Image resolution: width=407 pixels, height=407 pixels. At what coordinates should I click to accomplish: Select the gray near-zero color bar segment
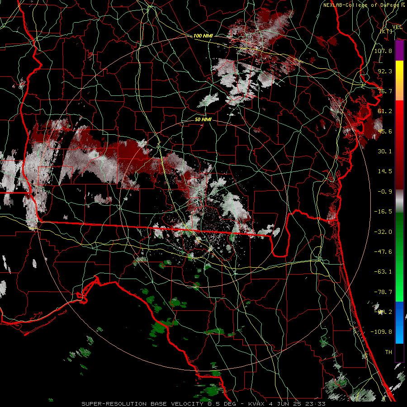click(399, 201)
